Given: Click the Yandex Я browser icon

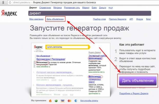Looking at the screenshot, I should [x=3, y=2].
